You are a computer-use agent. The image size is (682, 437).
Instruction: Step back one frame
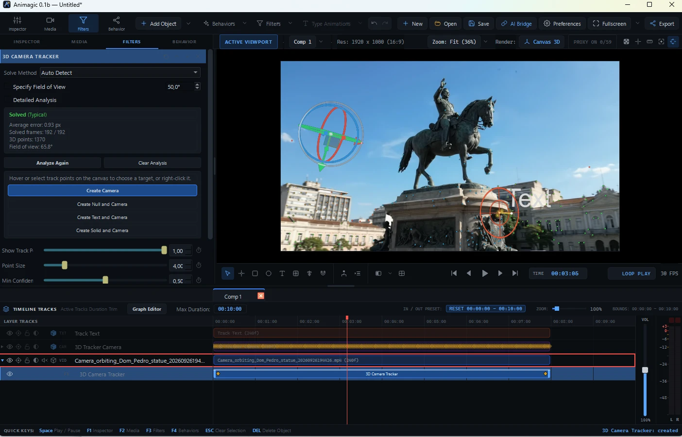pos(469,273)
